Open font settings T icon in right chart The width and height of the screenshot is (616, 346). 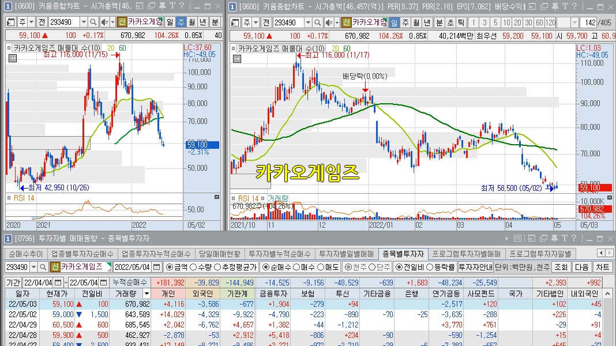pyautogui.click(x=565, y=6)
